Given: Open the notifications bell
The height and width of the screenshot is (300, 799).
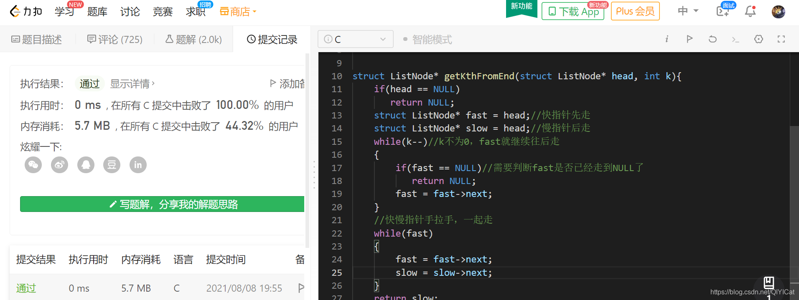Looking at the screenshot, I should click(x=751, y=11).
